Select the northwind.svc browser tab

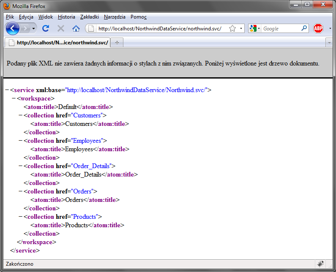click(57, 43)
